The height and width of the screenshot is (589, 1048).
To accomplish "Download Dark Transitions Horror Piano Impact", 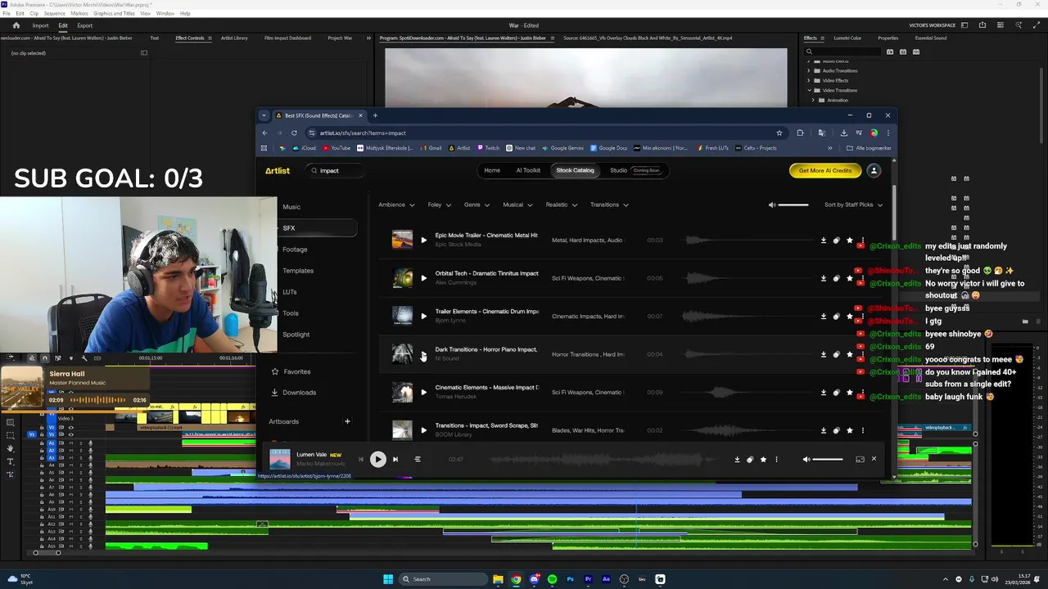I will (x=824, y=354).
